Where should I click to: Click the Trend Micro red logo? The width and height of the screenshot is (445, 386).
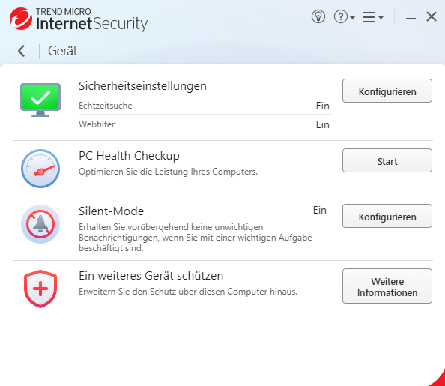[x=21, y=19]
